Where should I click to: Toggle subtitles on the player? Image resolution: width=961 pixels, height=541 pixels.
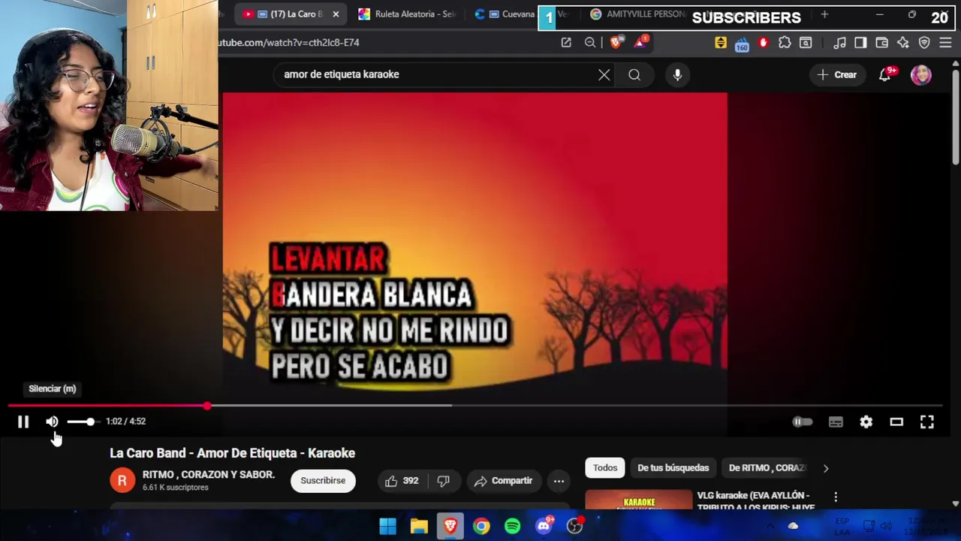pyautogui.click(x=836, y=422)
